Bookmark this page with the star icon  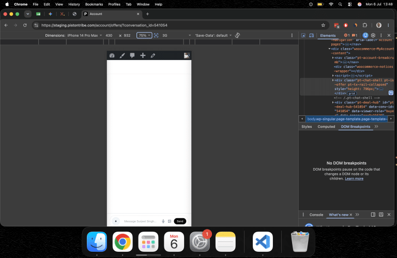point(323,25)
